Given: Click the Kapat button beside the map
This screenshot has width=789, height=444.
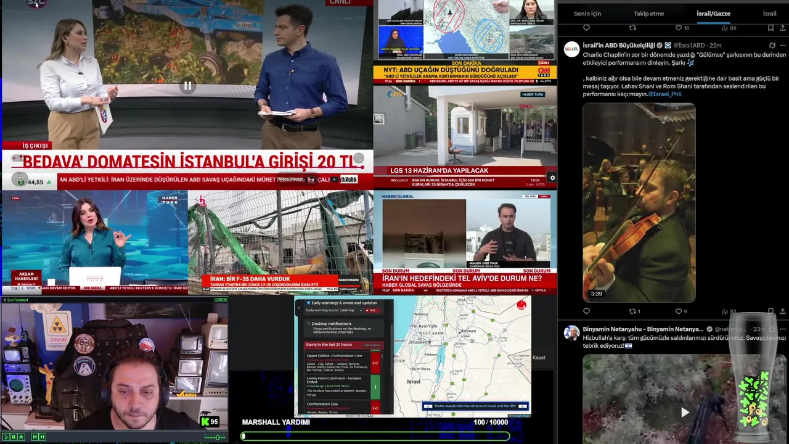Looking at the screenshot, I should [x=539, y=358].
